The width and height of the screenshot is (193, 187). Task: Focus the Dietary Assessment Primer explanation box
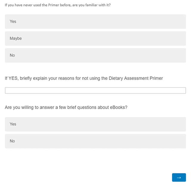95,91
